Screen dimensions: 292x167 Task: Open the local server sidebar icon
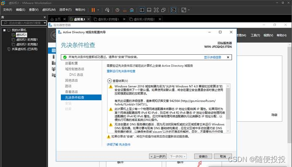[x=54, y=57]
